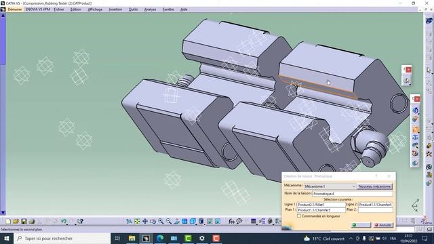Expand the Undo history dropdown arrow
The width and height of the screenshot is (434, 244).
(x=67, y=224)
